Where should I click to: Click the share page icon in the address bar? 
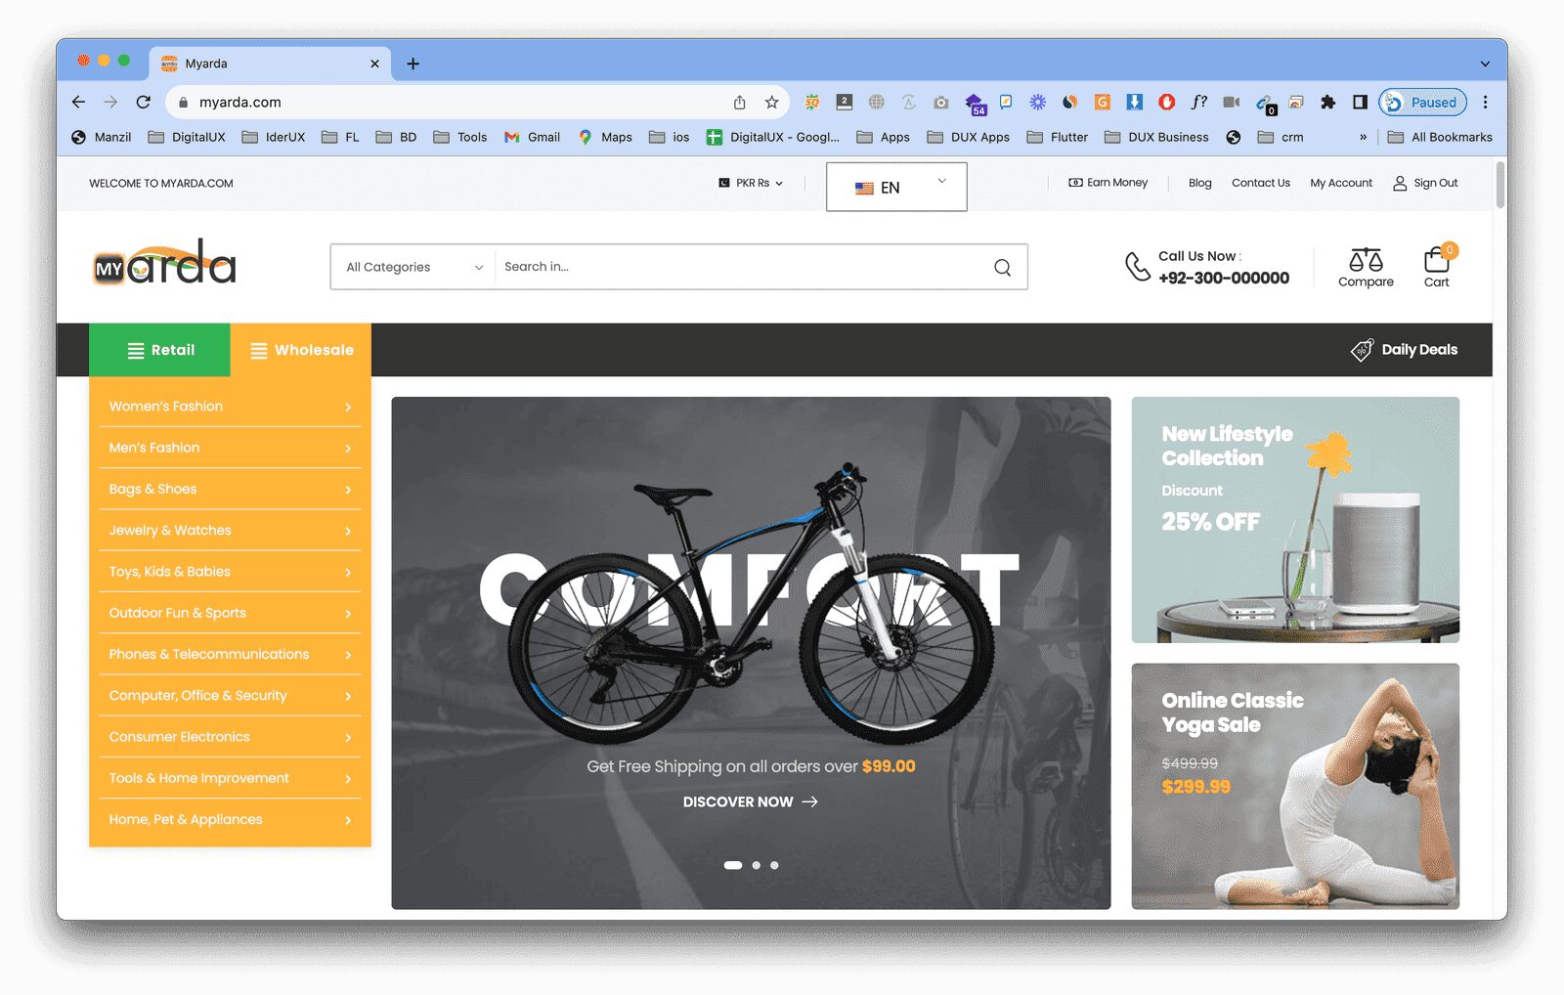tap(740, 102)
